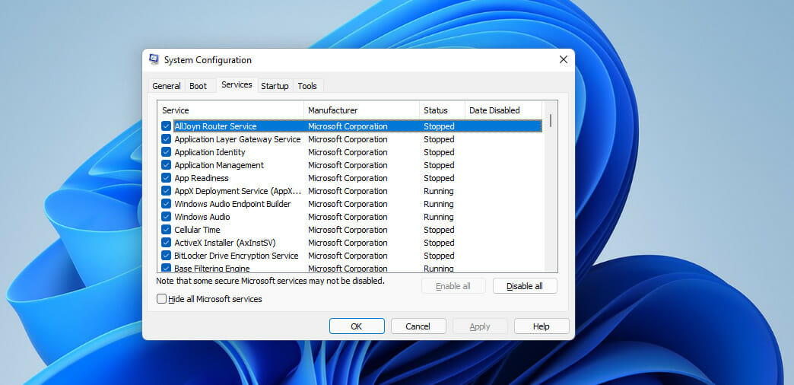
Task: Click the System Configuration title bar icon
Action: (154, 60)
